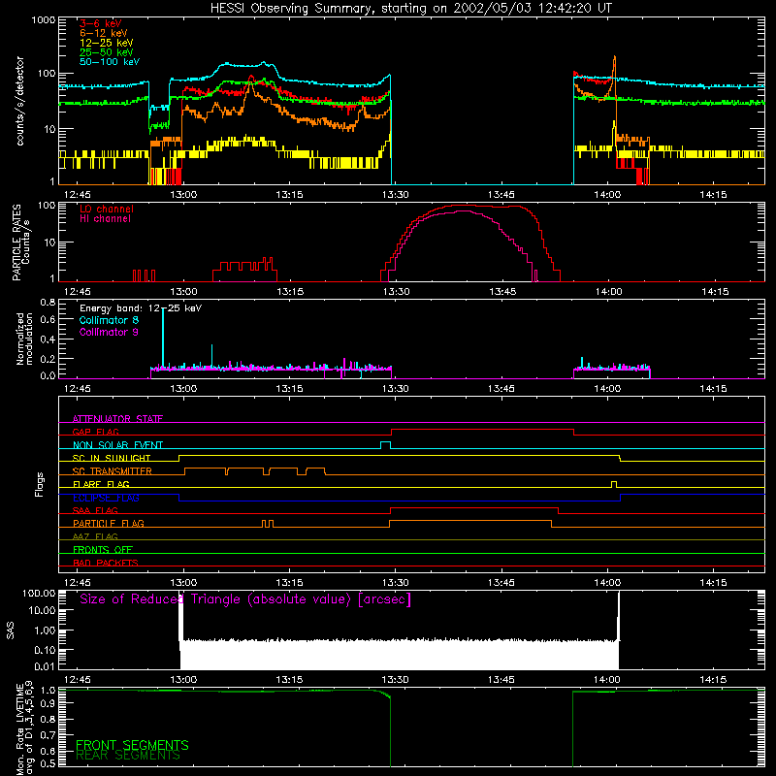
Task: Click the raised GAP_FLAG segment between 13:30 and 13:55
Action: tap(482, 430)
